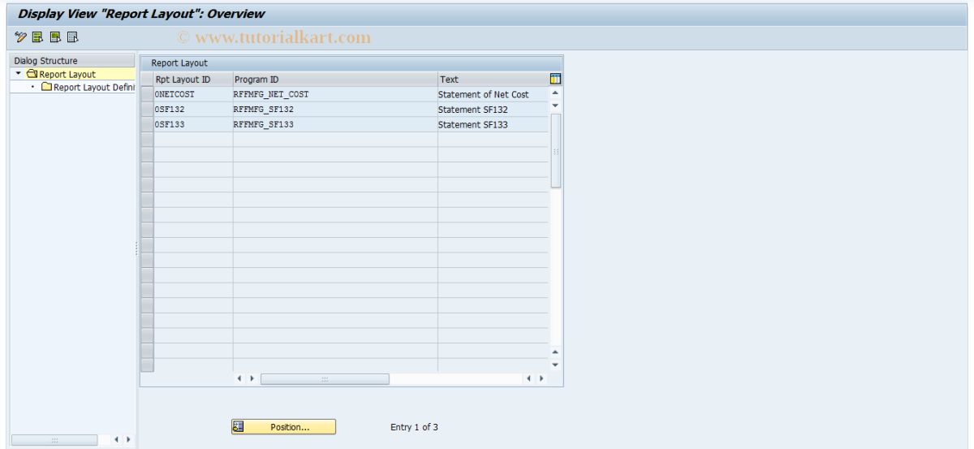Select Report Layout Definition tree node
This screenshot has width=974, height=449.
93,87
